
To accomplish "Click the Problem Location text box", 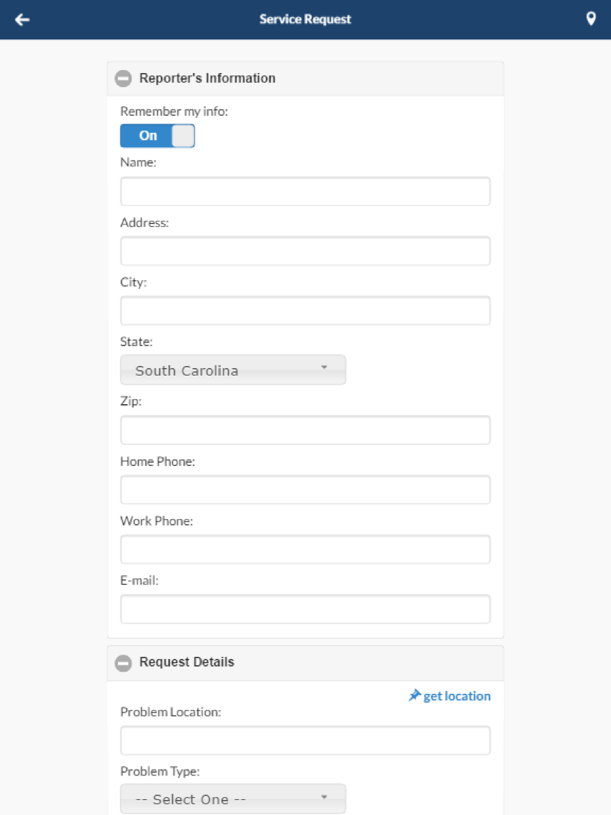I will (x=305, y=741).
